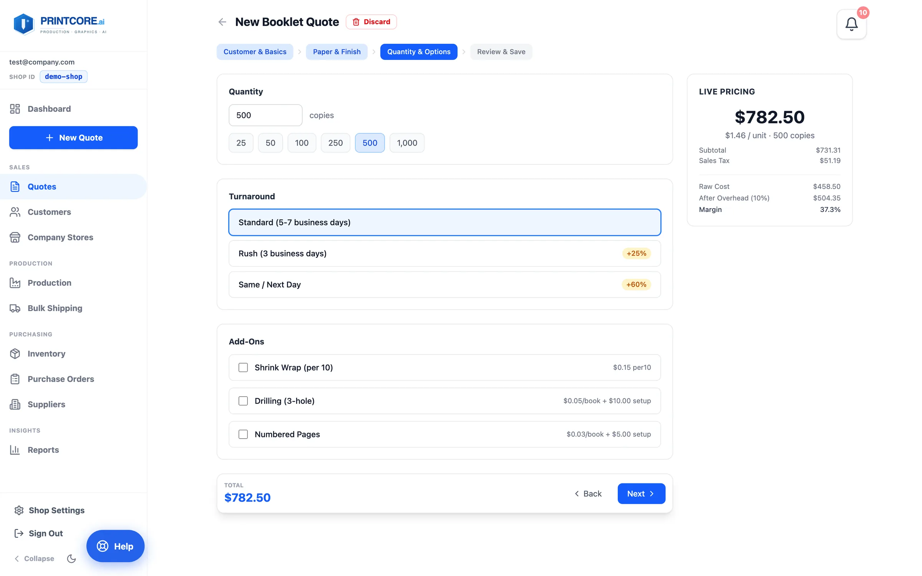
Task: Collapse the sidebar
Action: pos(35,558)
